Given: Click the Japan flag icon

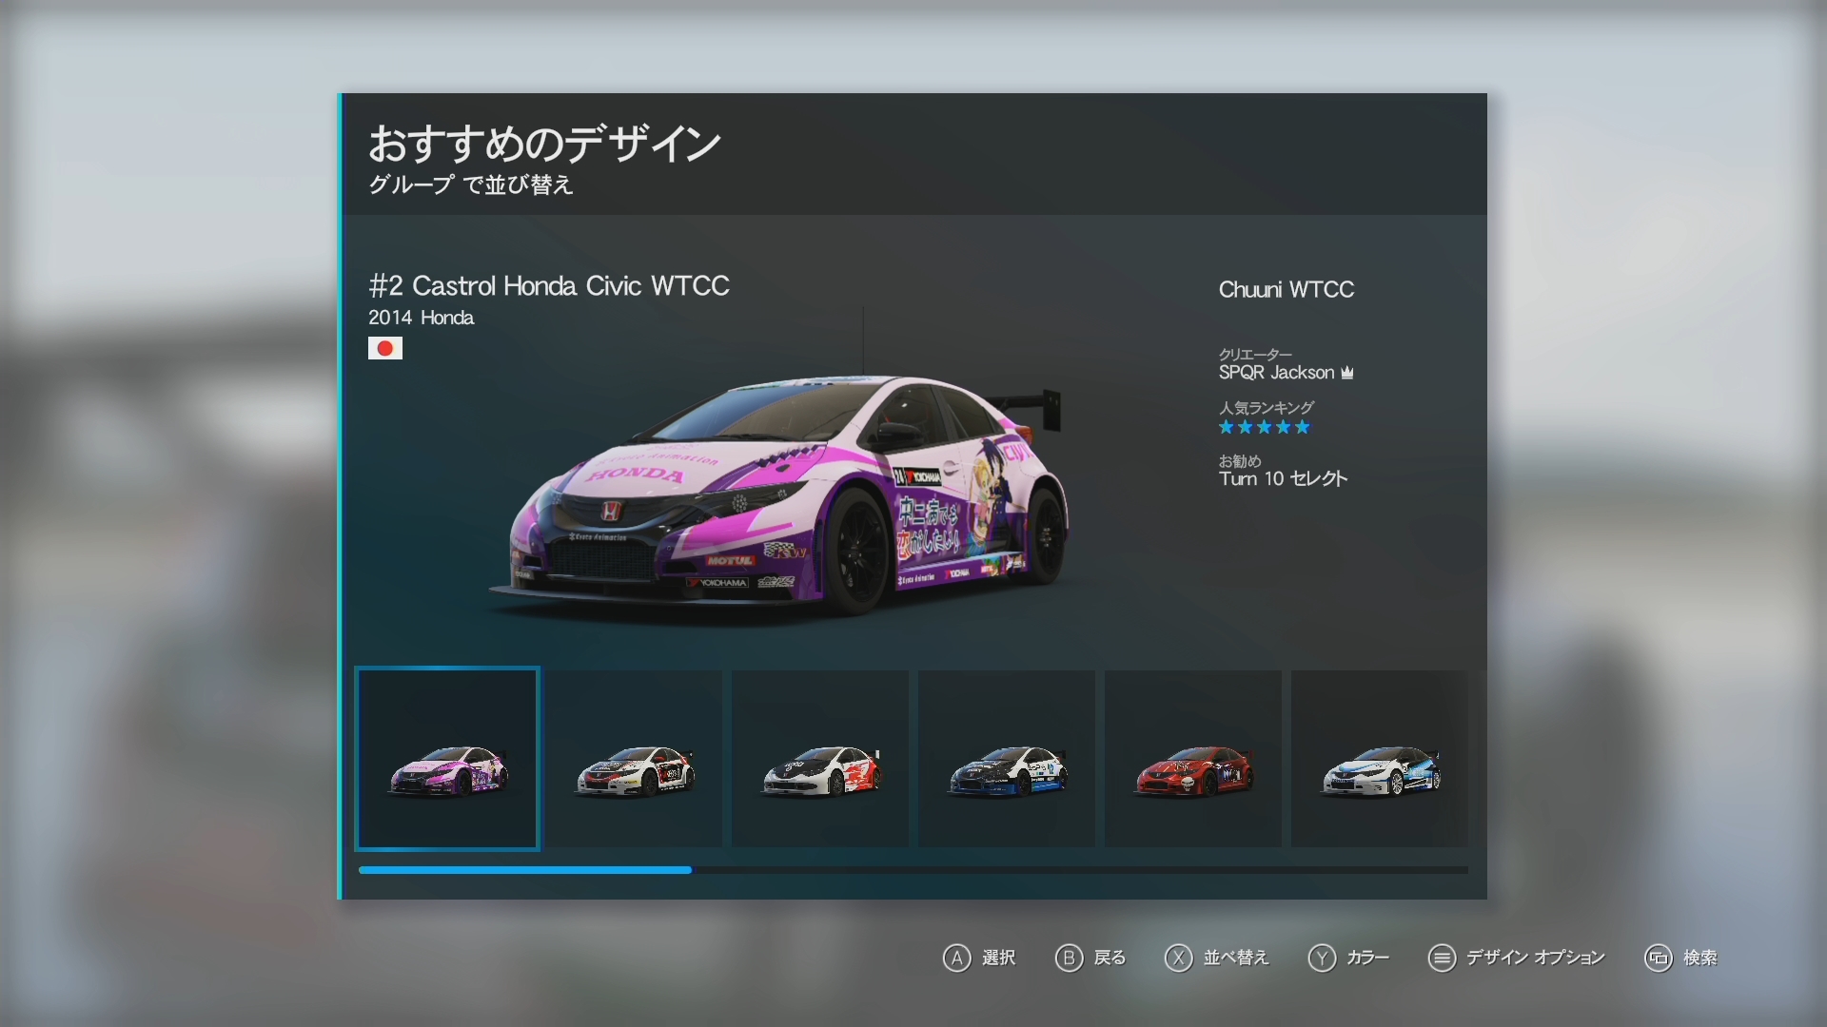Looking at the screenshot, I should tap(385, 348).
